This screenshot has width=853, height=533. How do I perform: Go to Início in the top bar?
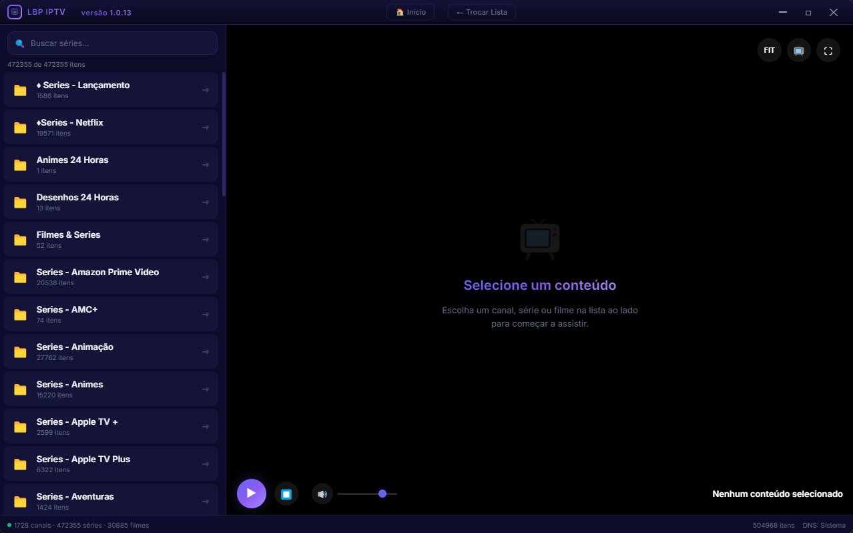[410, 12]
